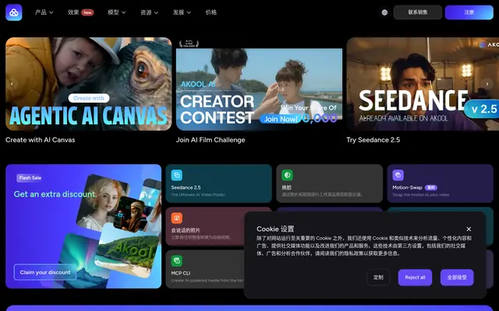Viewport: 499px width, 311px height.
Task: Click the green MCP CLI icon
Action: point(177,261)
